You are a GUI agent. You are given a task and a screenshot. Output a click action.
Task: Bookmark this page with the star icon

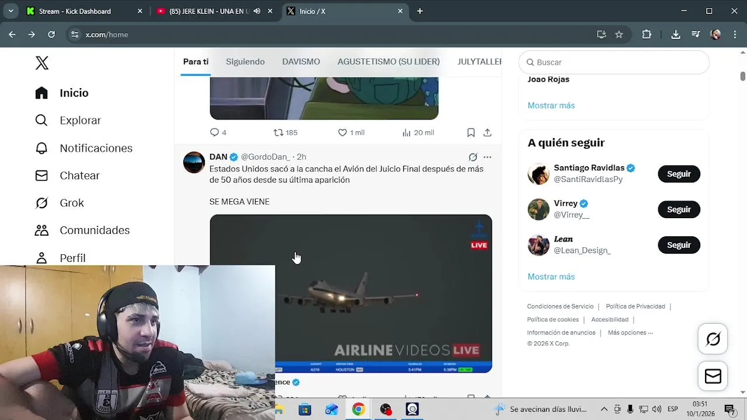619,34
